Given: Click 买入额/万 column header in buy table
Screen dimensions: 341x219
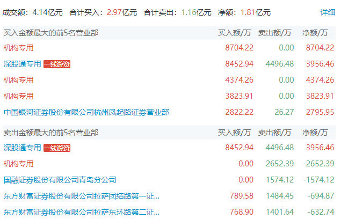Looking at the screenshot, I should (235, 33).
